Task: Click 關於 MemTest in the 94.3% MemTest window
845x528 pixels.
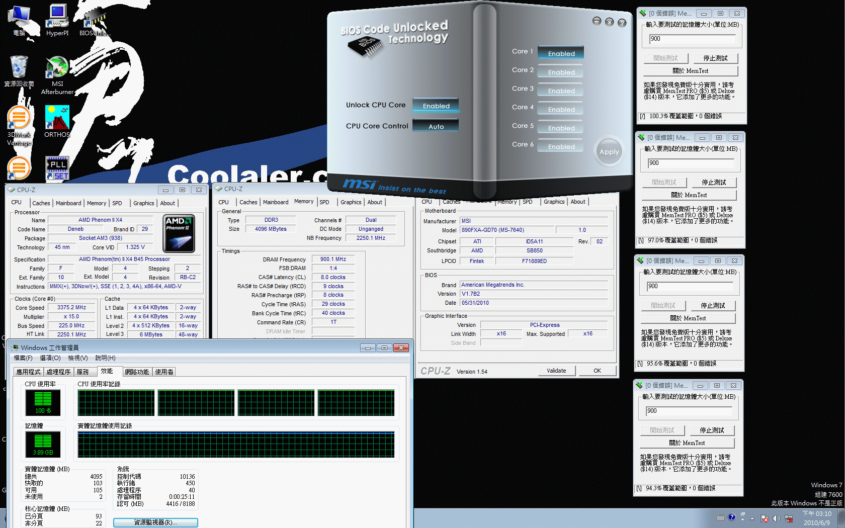Action: click(687, 443)
